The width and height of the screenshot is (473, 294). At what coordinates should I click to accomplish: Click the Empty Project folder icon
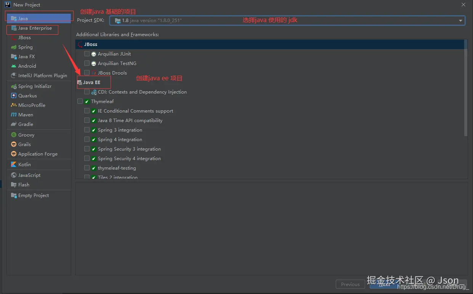(14, 195)
